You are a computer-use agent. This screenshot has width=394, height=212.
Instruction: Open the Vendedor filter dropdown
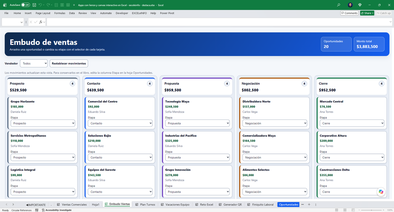pos(34,64)
